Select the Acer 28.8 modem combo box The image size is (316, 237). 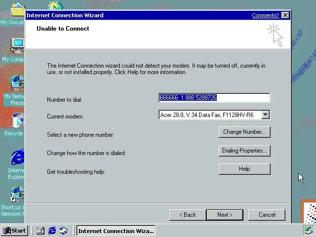[214, 115]
